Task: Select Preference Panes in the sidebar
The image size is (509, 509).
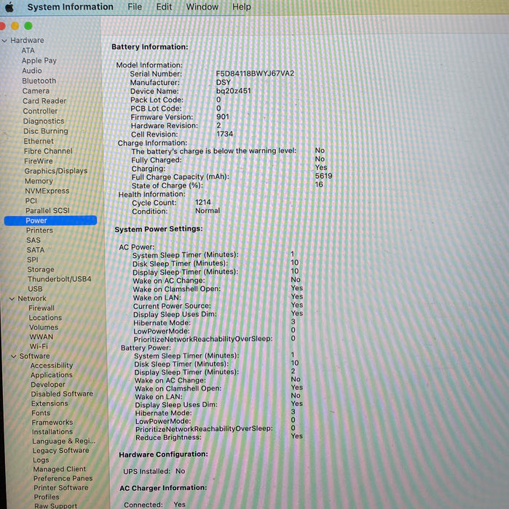Action: tap(63, 478)
